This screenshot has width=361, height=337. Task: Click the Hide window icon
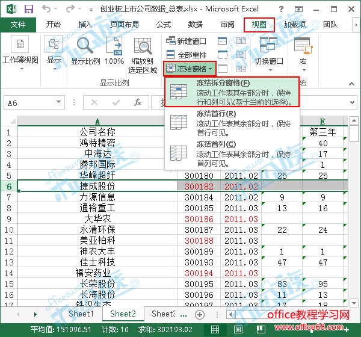pyautogui.click(x=223, y=55)
